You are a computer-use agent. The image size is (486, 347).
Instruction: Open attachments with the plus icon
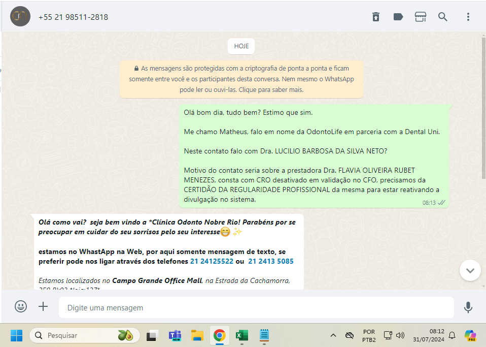point(43,307)
